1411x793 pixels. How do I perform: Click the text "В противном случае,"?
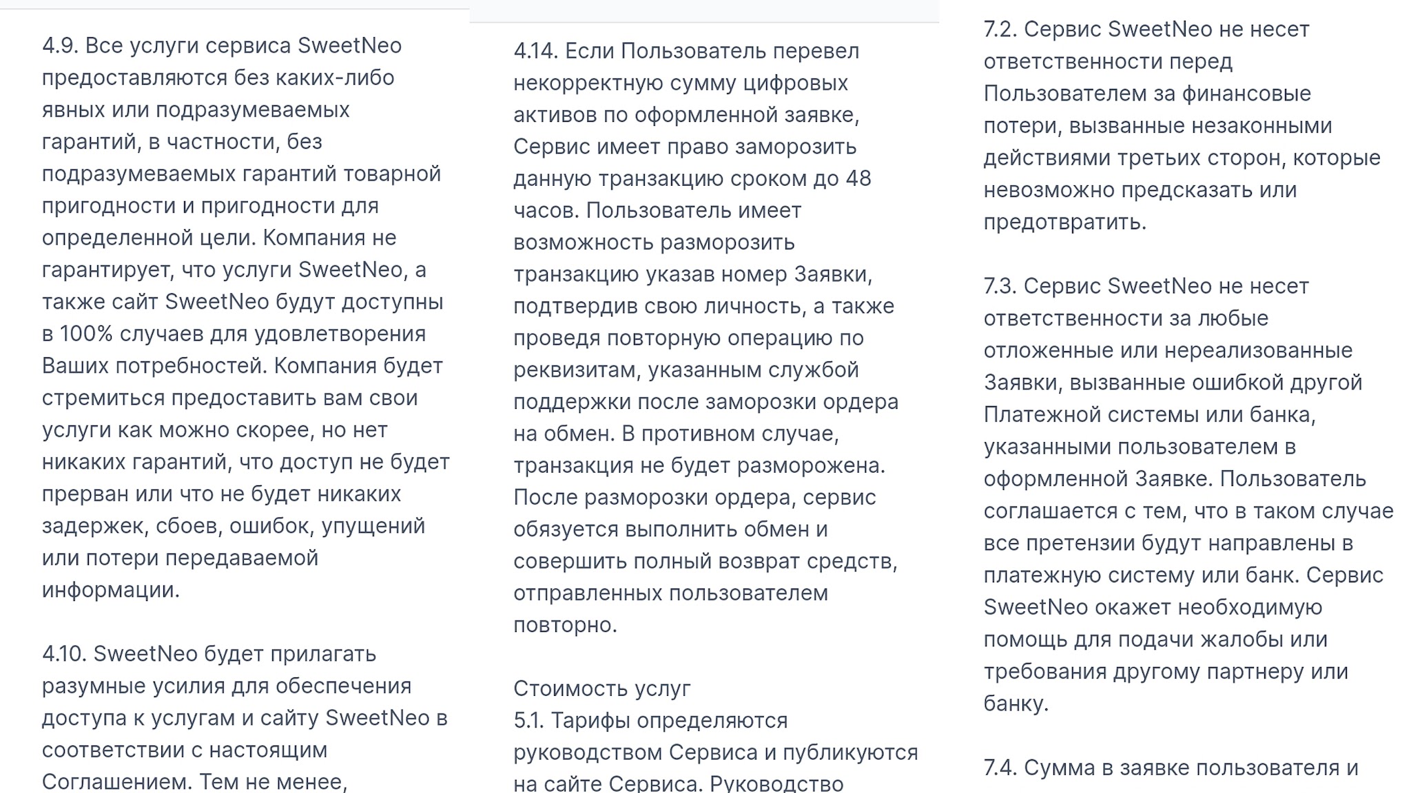(730, 434)
